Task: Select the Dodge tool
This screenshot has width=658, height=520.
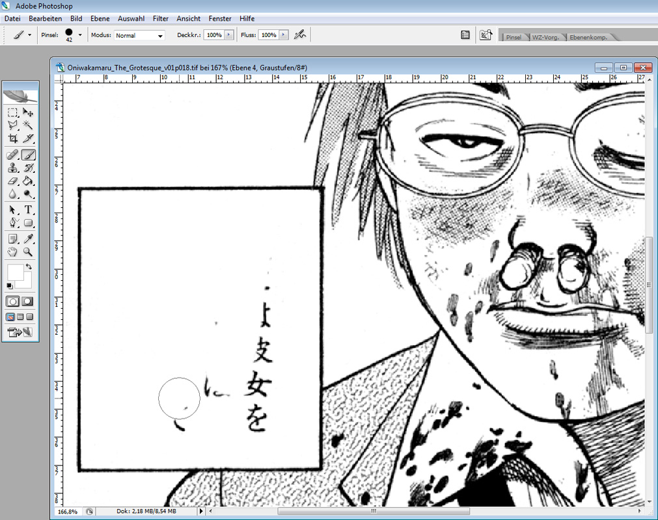Action: (x=28, y=194)
